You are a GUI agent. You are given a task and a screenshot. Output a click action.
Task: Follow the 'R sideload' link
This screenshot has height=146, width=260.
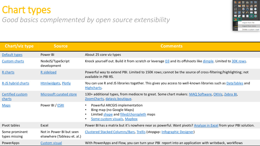[x=48, y=72]
